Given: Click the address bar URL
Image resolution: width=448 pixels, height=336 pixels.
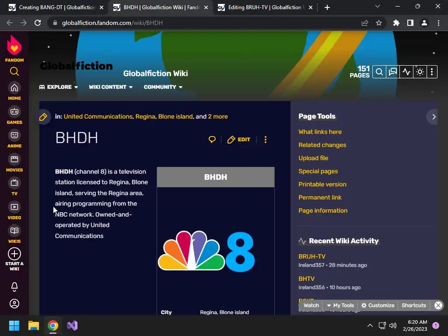Looking at the screenshot, I should (112, 23).
